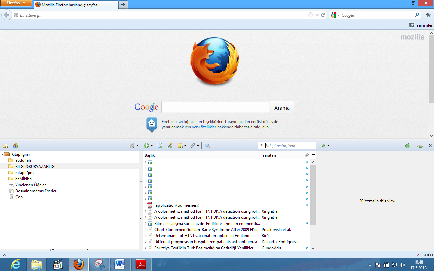The image size is (434, 271).
Task: Select the SEMİNER collection
Action: (23, 179)
